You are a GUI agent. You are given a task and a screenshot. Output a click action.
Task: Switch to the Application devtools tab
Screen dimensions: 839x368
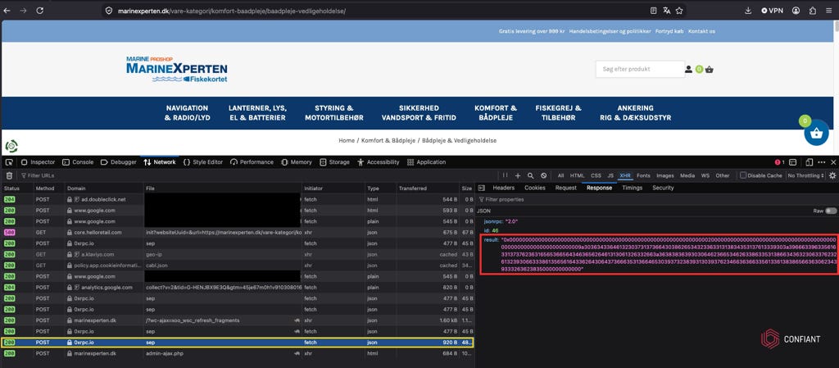tap(426, 162)
